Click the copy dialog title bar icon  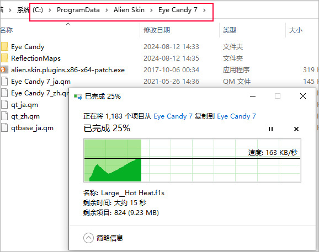coord(78,96)
